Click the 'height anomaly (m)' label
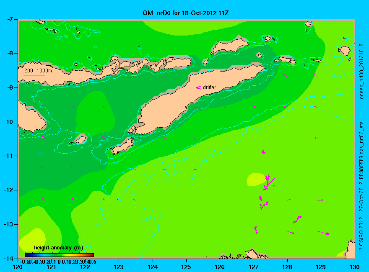369x272 pixels. pos(59,248)
